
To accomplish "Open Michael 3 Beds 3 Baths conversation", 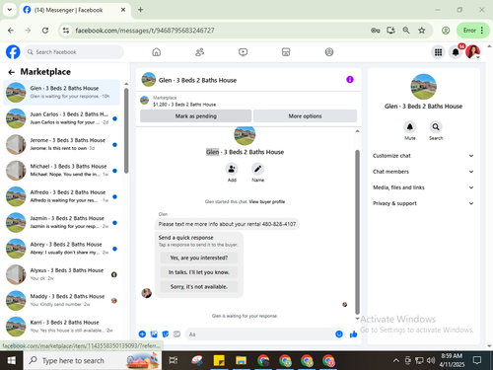I will [x=61, y=171].
